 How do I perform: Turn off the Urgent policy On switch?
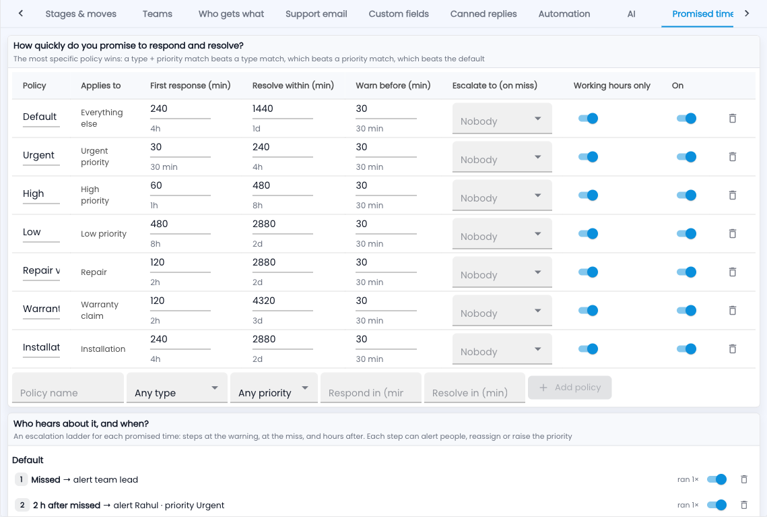(686, 156)
